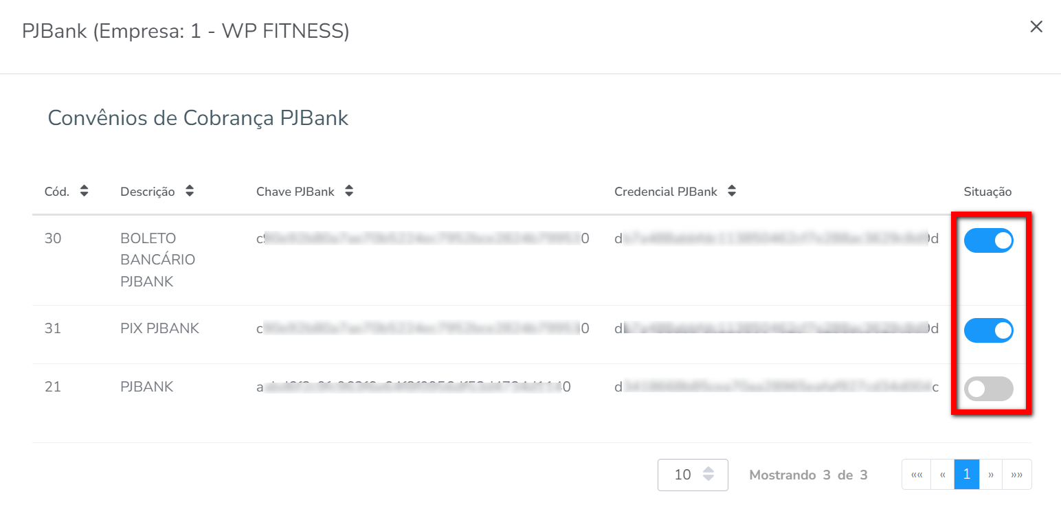1061x520 pixels.
Task: Enable the PJBANK code 21 toggle
Action: [x=988, y=389]
